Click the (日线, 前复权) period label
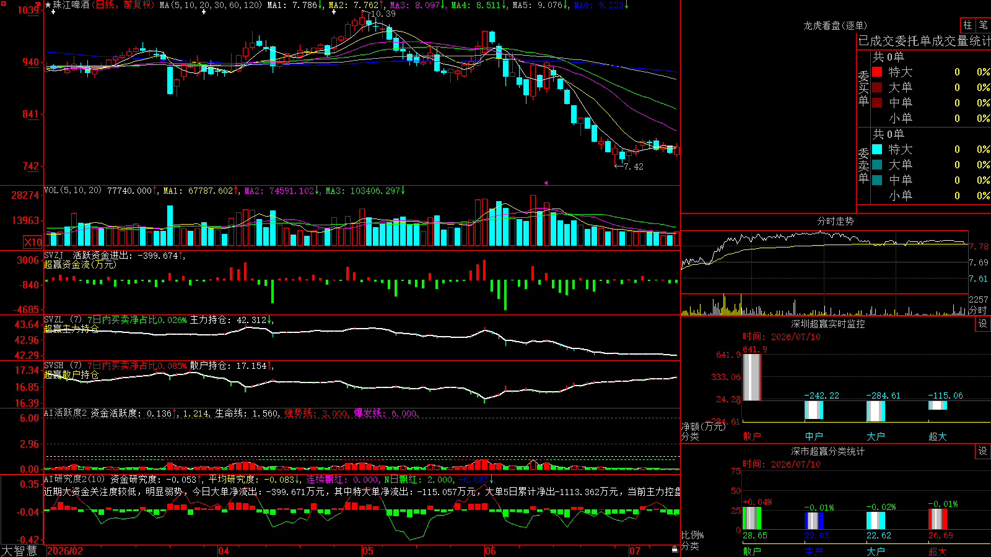The width and height of the screenshot is (991, 557). (x=123, y=5)
